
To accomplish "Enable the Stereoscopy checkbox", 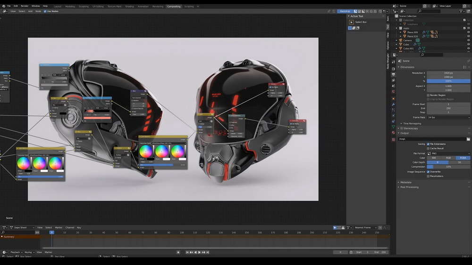I will click(402, 128).
